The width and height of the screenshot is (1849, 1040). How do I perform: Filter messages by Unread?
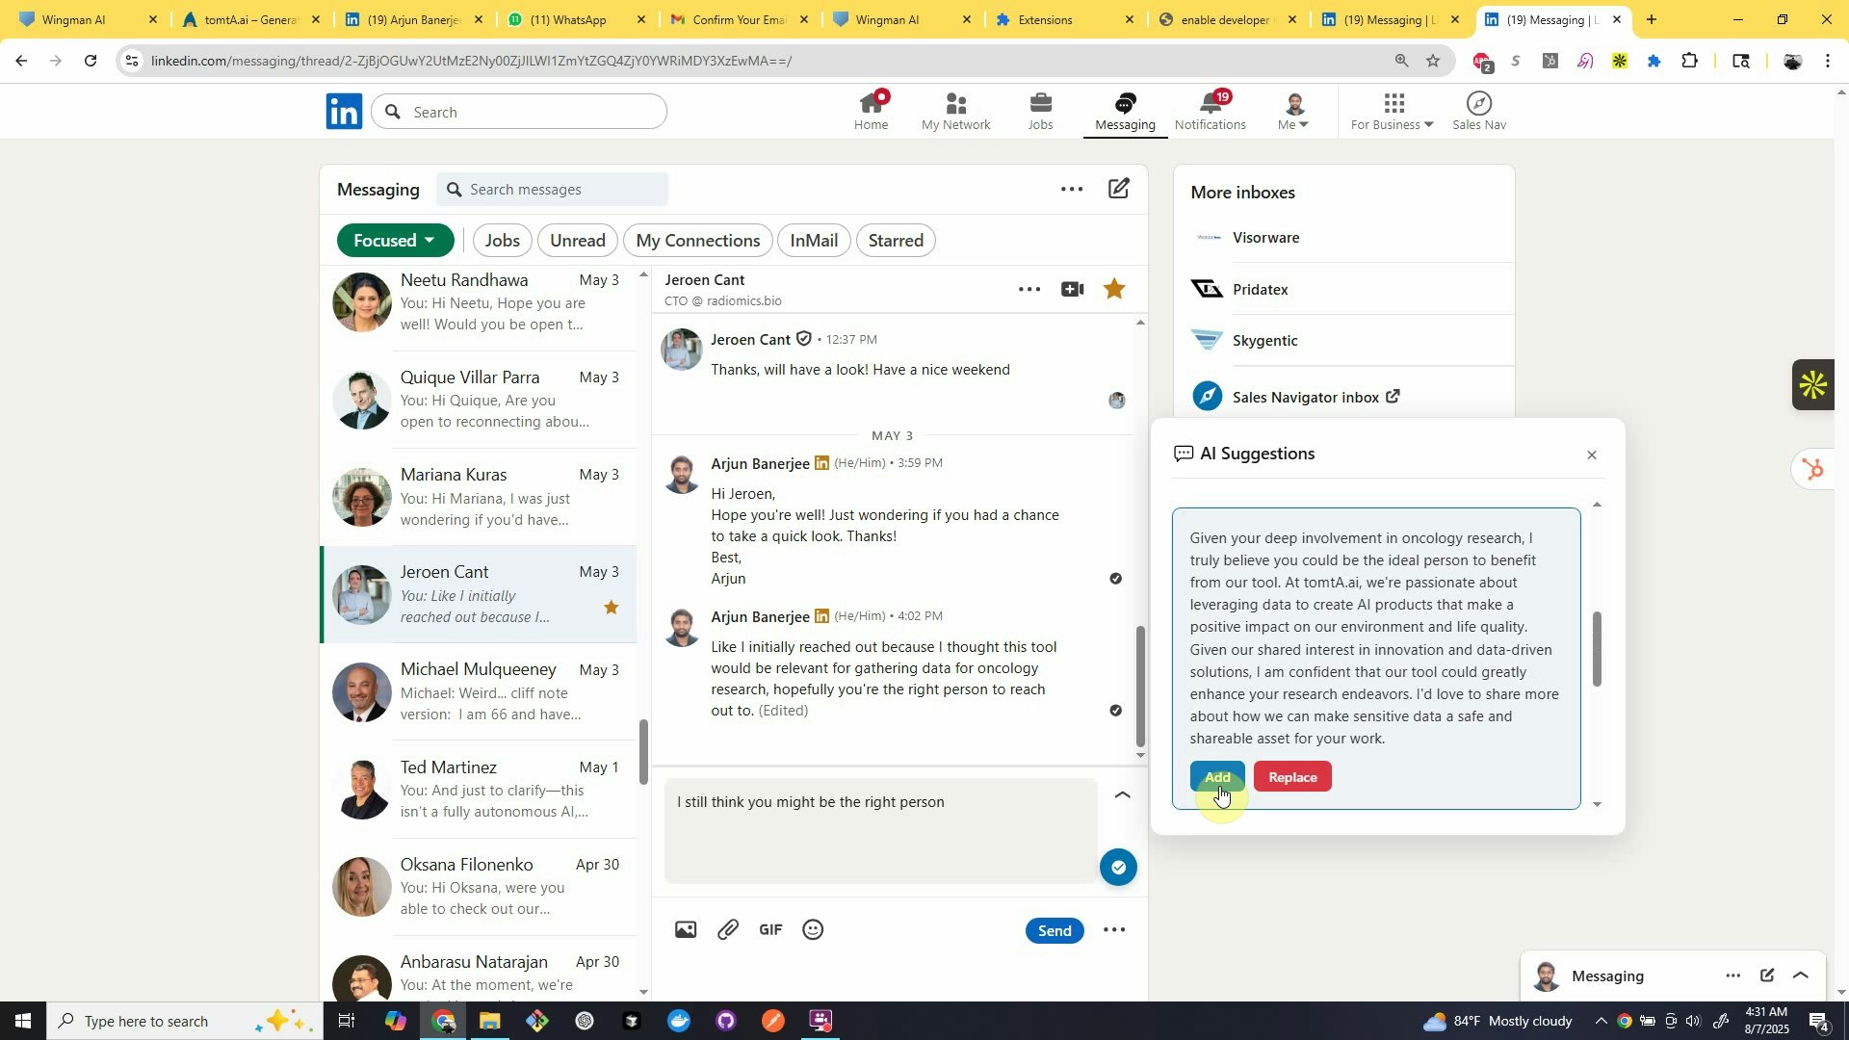coord(577,241)
